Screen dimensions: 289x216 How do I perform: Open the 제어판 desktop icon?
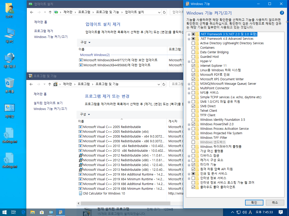(x=9, y=111)
